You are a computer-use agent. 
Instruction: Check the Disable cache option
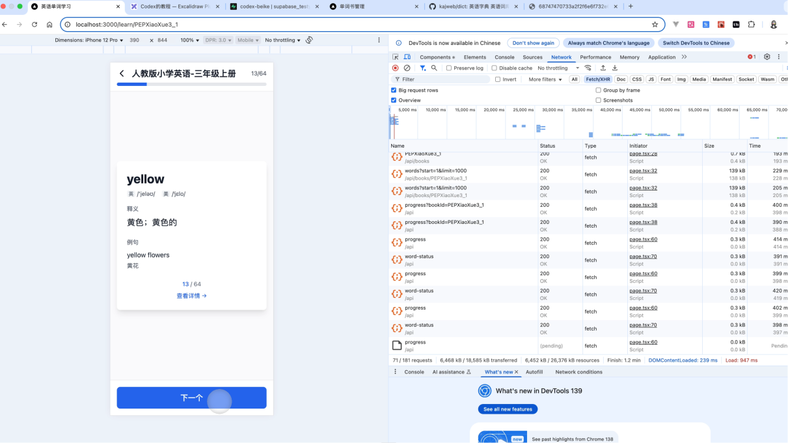495,68
